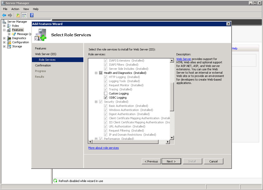Click the Request Filtering checkbox

106,131
